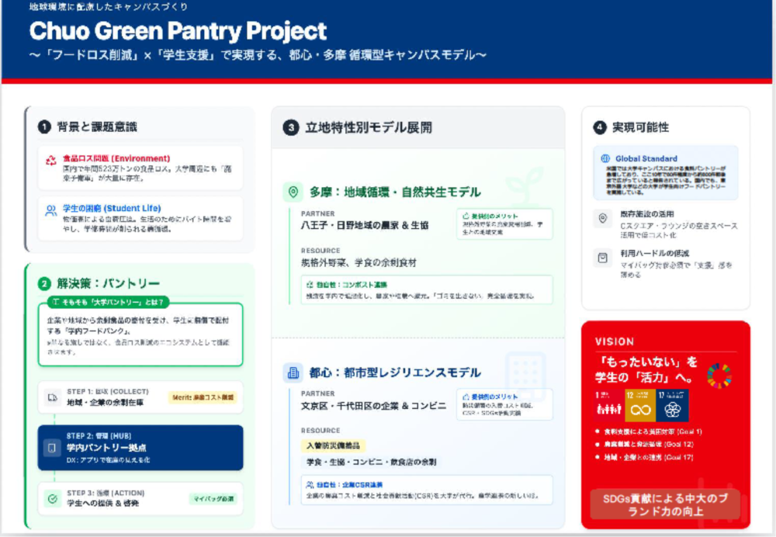Click the truck icon in STEP 1

(x=52, y=398)
